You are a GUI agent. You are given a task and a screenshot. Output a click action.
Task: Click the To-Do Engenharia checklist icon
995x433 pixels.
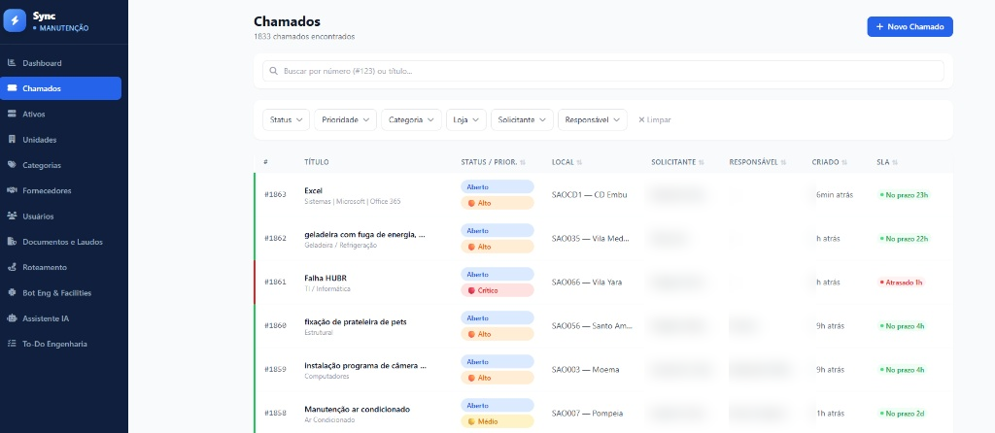(12, 344)
